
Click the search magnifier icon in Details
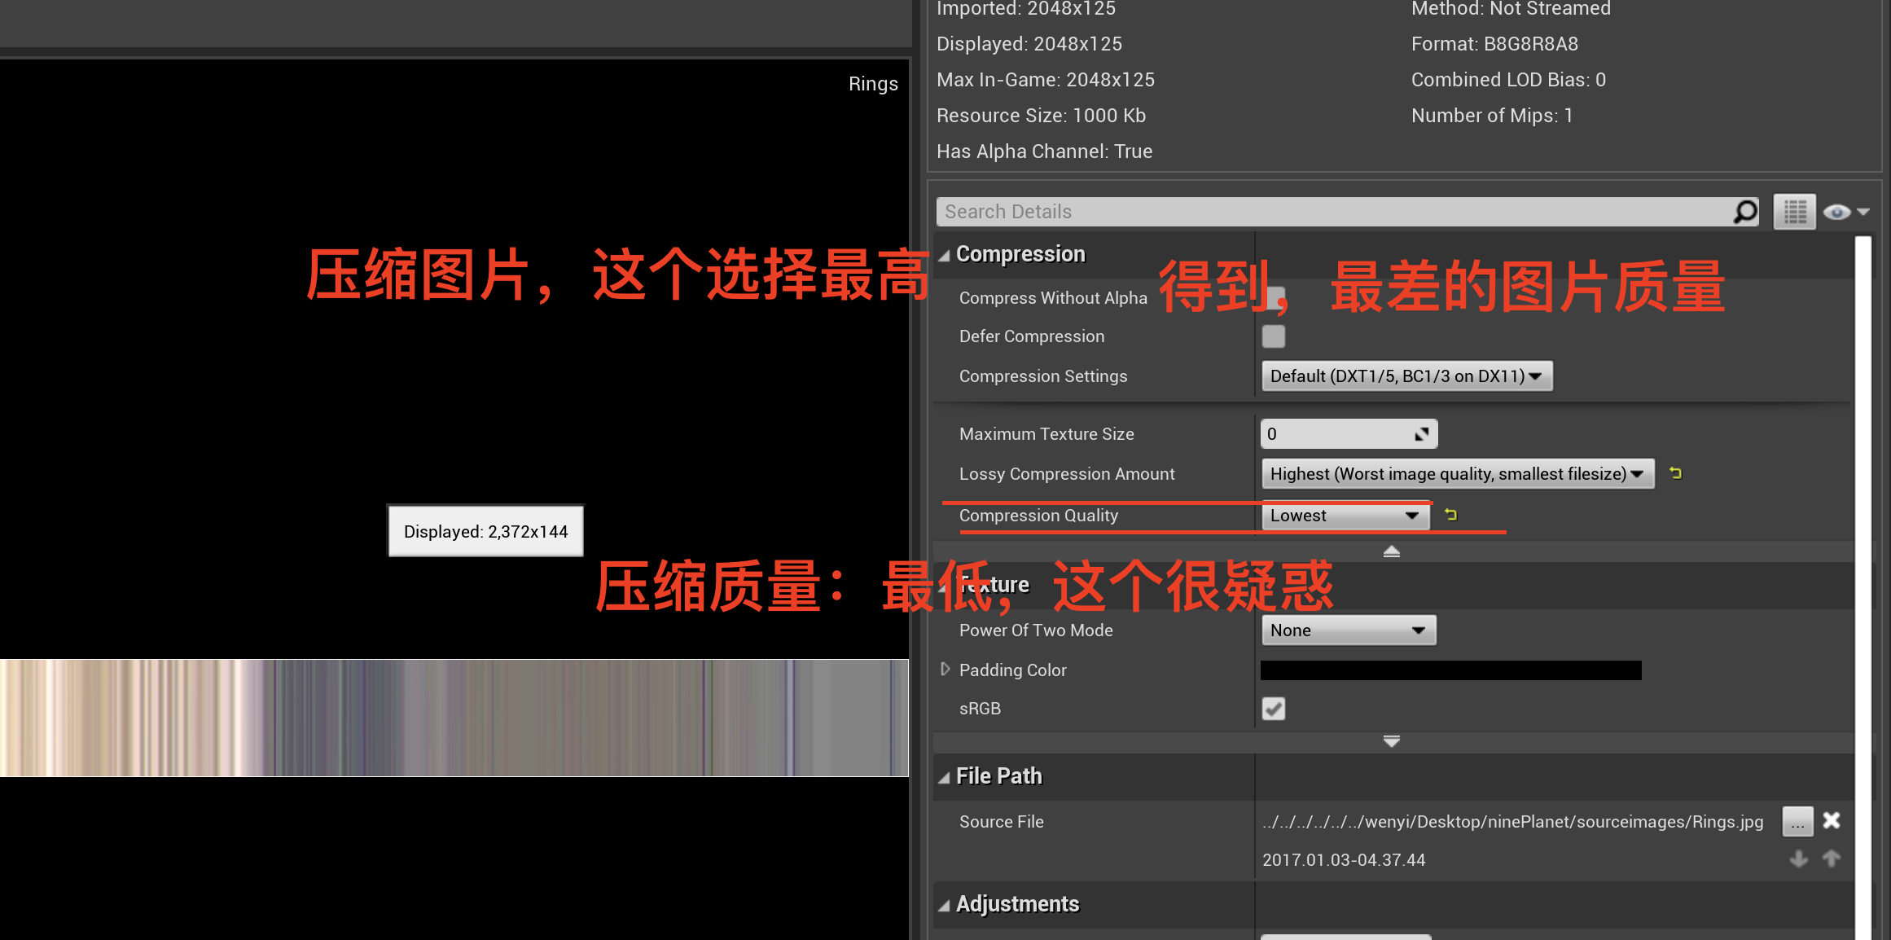click(1744, 212)
